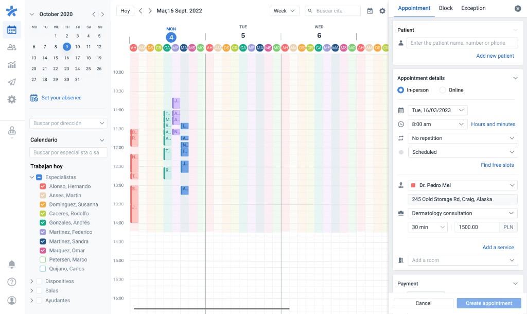Open notifications bell icon
The width and height of the screenshot is (527, 314).
coord(12,264)
